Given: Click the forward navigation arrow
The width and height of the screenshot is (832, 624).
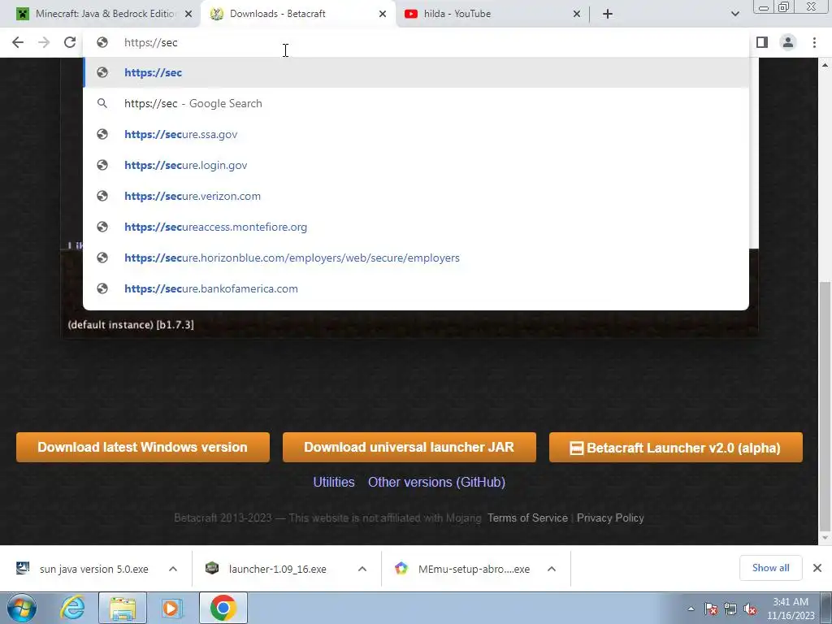Looking at the screenshot, I should pos(44,42).
